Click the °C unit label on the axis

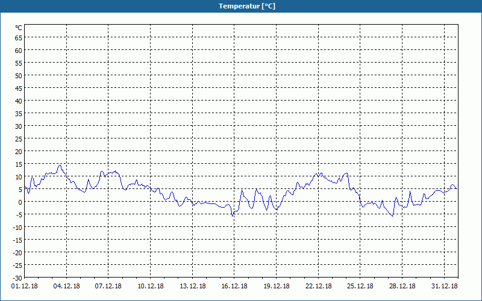19,28
